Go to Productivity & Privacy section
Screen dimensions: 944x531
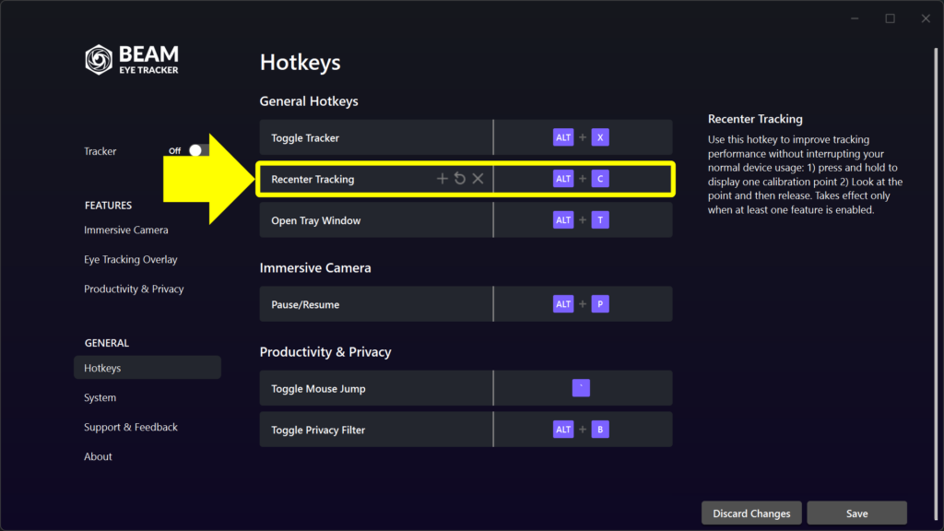[134, 289]
